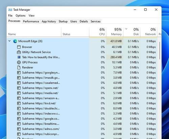Click the adnxs.com subframe icon

[x=19, y=129]
